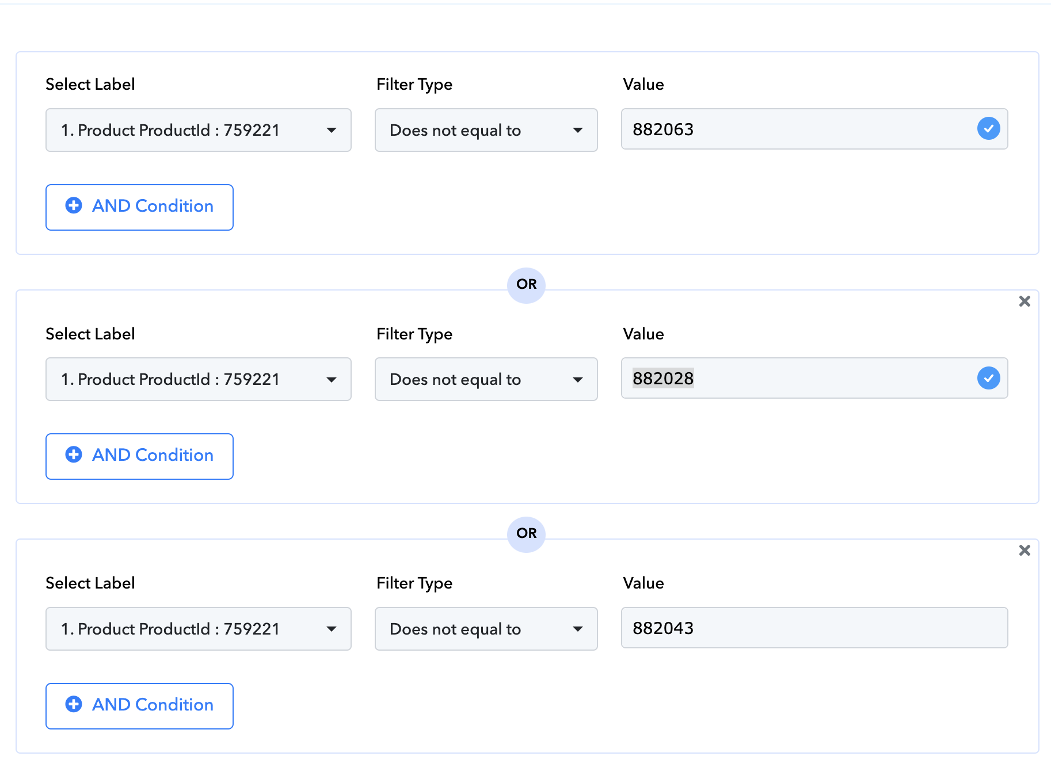Add an AND Condition to the 882028 filter group

coord(139,456)
